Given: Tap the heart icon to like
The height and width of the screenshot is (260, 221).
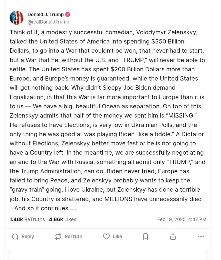Looking at the screenshot, I should coord(106,236).
